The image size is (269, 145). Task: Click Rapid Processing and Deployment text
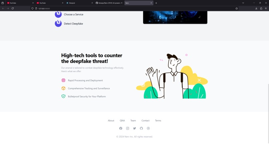[x=85, y=81]
